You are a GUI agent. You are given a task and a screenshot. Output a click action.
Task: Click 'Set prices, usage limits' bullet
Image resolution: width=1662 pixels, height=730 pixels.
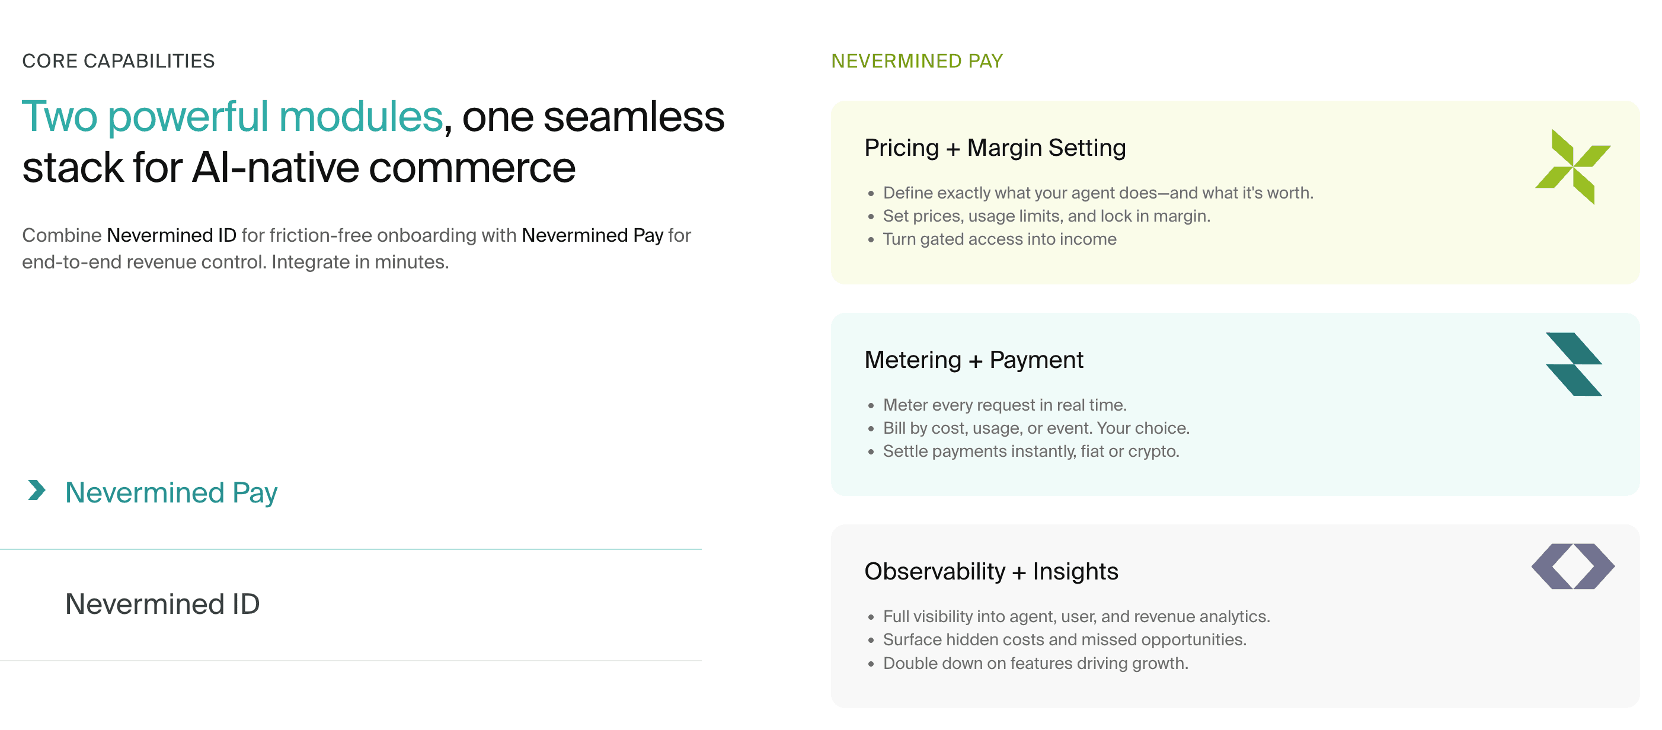coord(1046,216)
